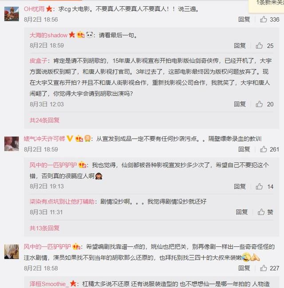Reply to 皮盒子's comment at 8月3日 12:03
Screen dimensions: 284x288
click(x=240, y=104)
